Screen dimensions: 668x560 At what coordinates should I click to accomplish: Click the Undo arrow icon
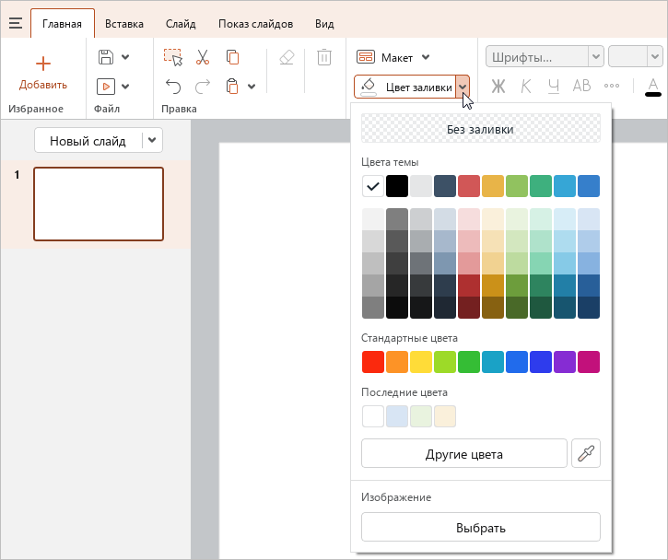[173, 87]
